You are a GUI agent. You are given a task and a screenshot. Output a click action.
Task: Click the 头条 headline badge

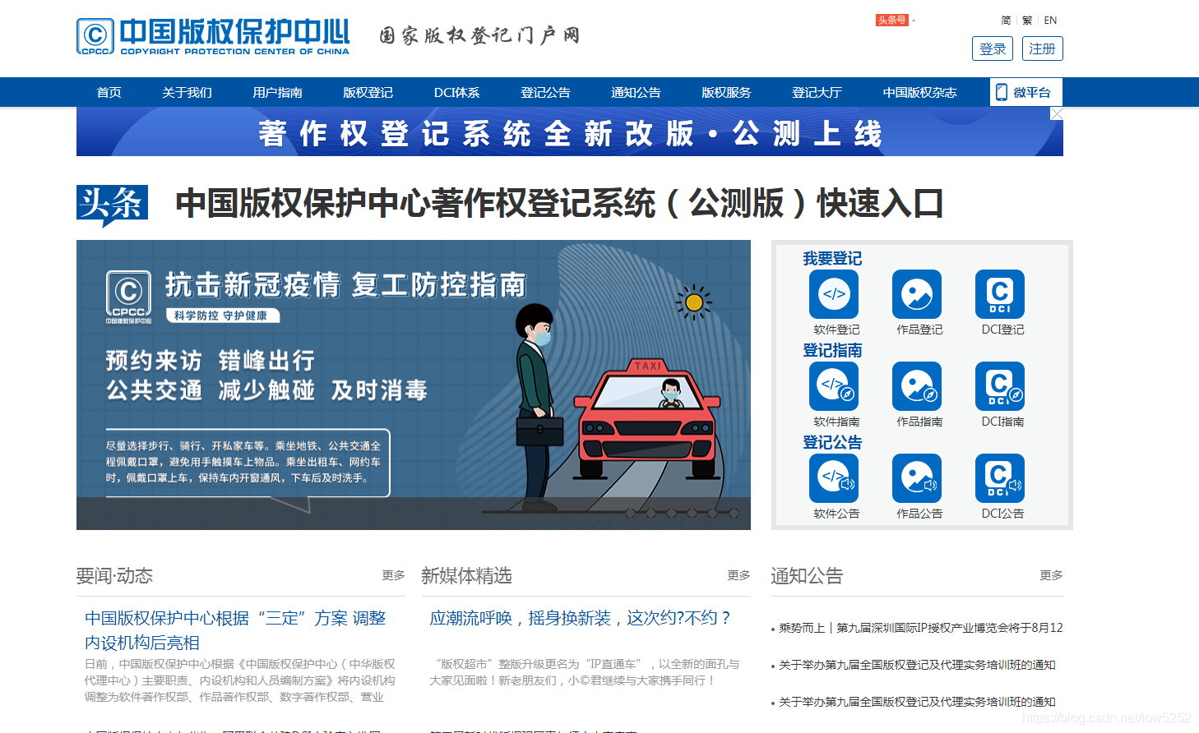pos(112,205)
